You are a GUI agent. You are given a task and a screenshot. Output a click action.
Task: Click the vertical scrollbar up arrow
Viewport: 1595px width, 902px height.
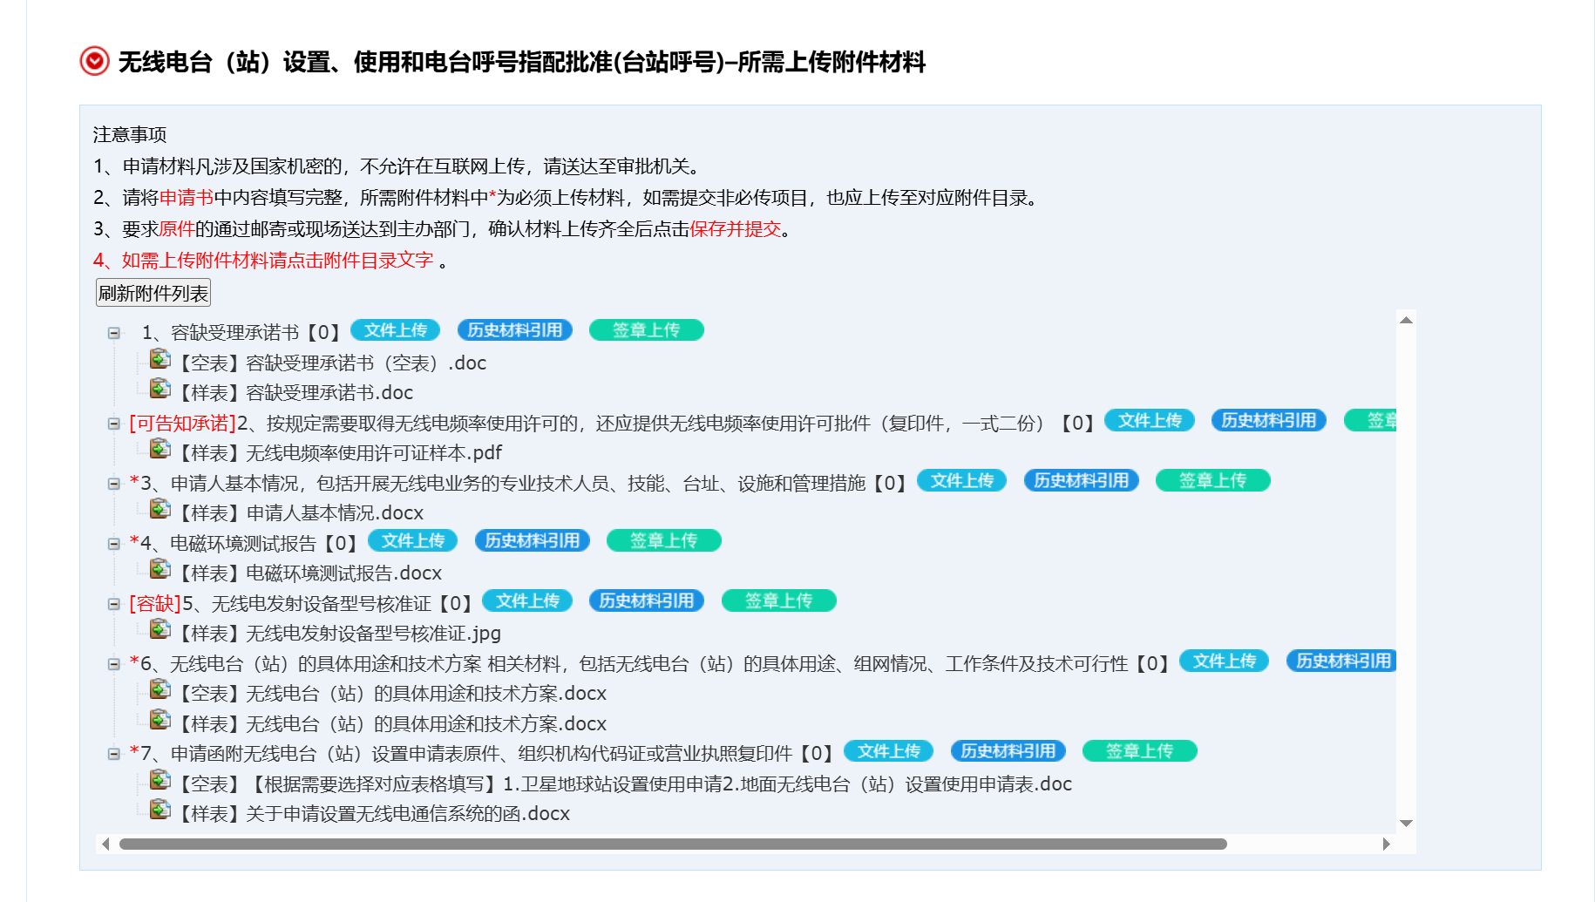coord(1406,320)
